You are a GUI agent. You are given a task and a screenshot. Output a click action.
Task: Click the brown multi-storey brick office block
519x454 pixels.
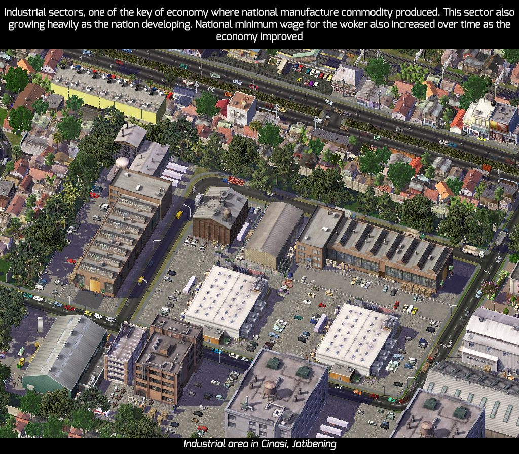pos(168,361)
